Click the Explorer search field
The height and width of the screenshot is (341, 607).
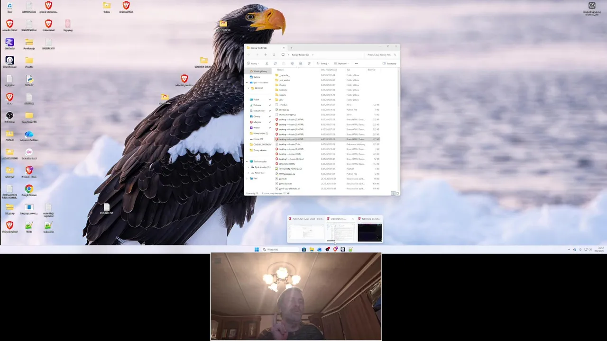coord(381,54)
